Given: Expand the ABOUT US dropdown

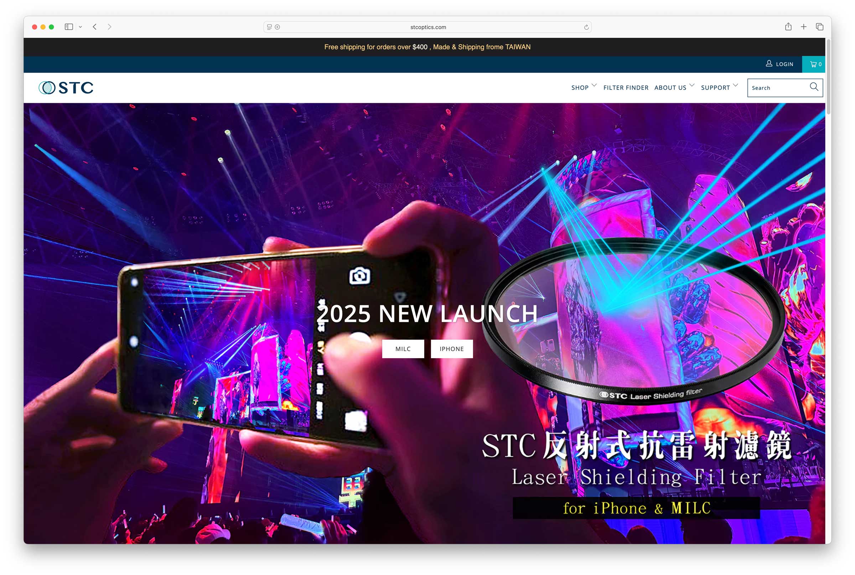Looking at the screenshot, I should tap(674, 87).
